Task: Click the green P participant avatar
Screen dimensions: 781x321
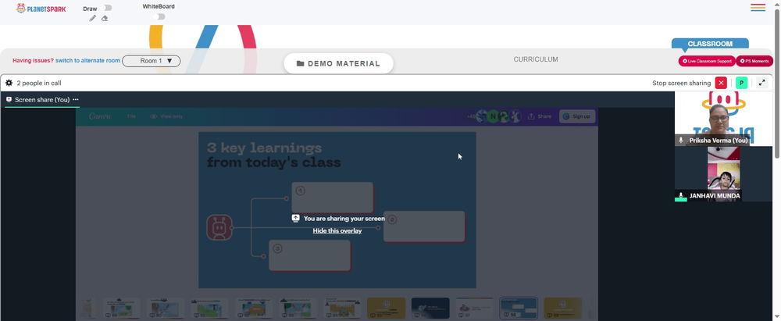Action: 741,84
